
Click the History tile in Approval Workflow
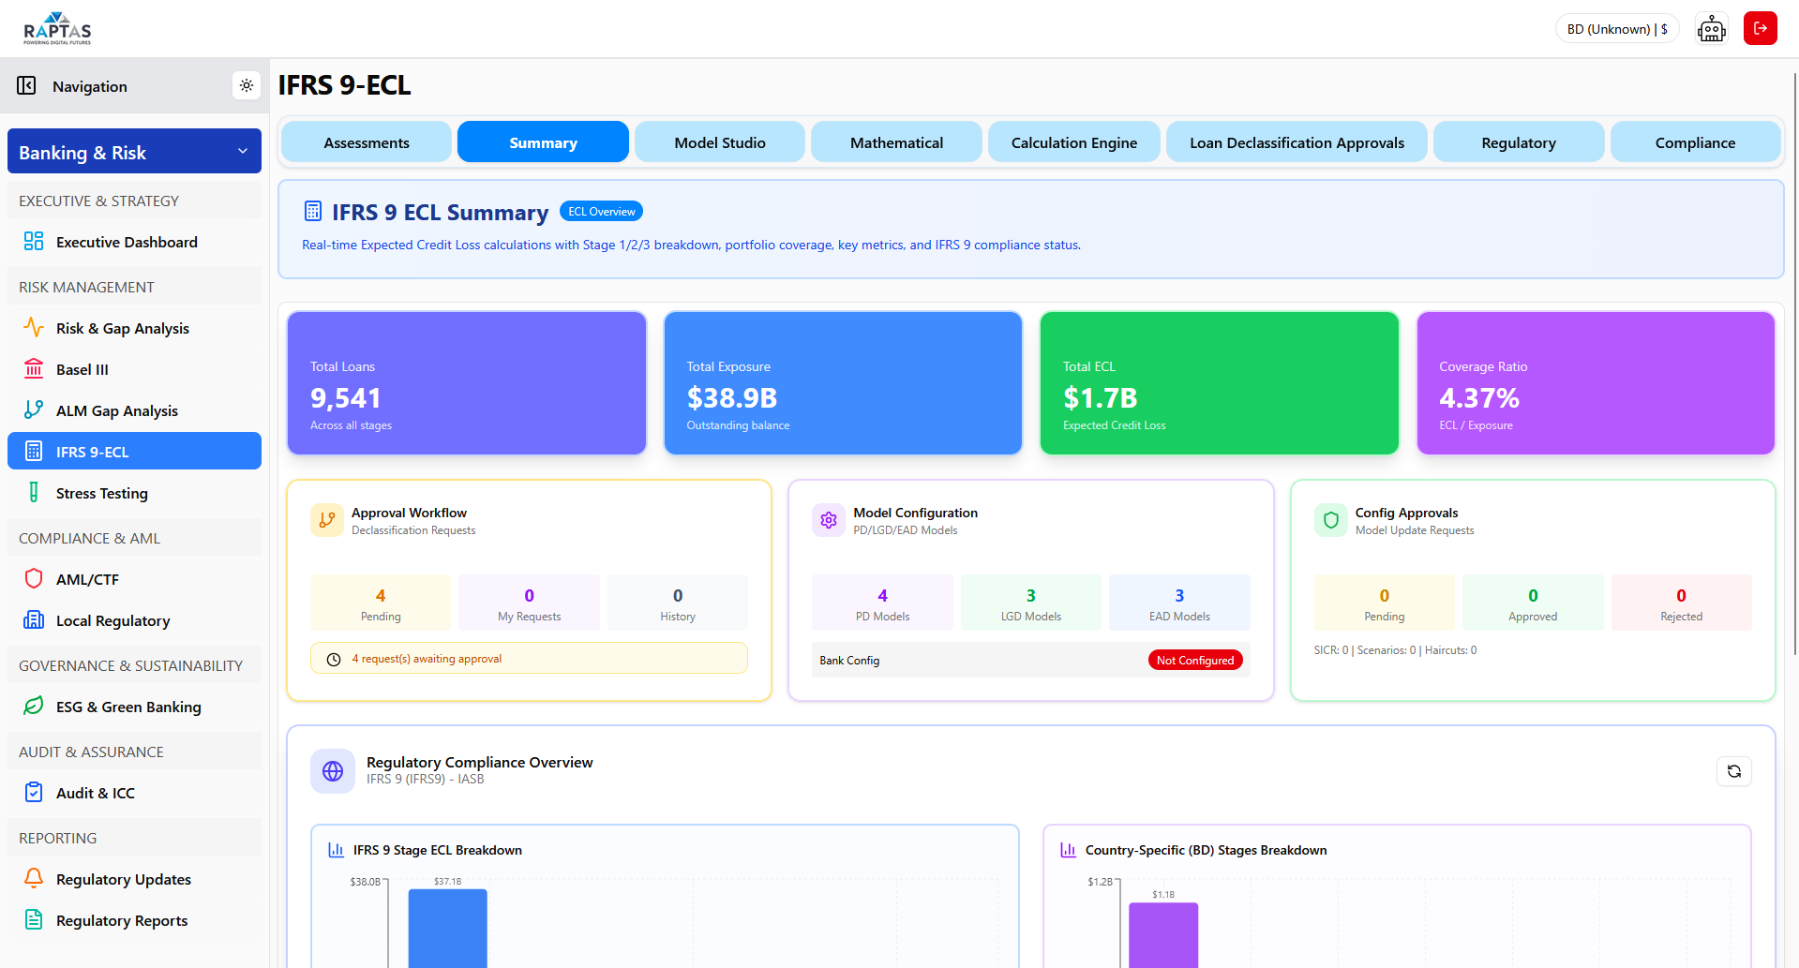678,603
